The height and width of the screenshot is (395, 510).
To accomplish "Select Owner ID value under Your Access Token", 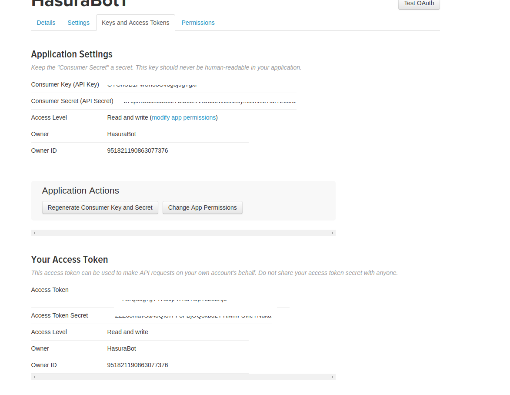I will (x=137, y=365).
